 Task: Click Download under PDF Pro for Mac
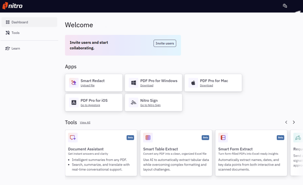pyautogui.click(x=206, y=85)
